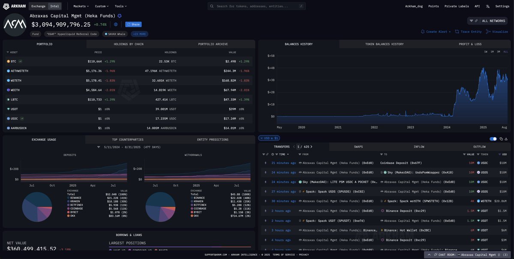Switch to the Inflow tab
Viewport: 514px width, 259px height.
[x=419, y=147]
